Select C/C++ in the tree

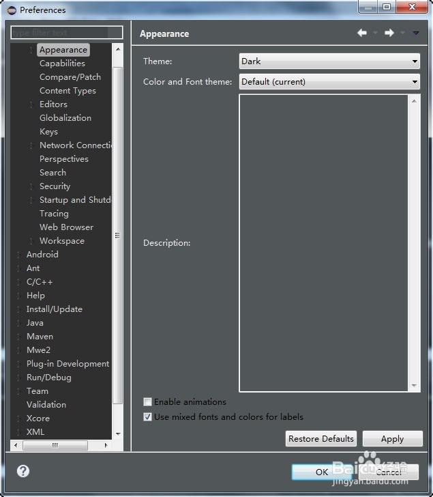[x=40, y=282]
